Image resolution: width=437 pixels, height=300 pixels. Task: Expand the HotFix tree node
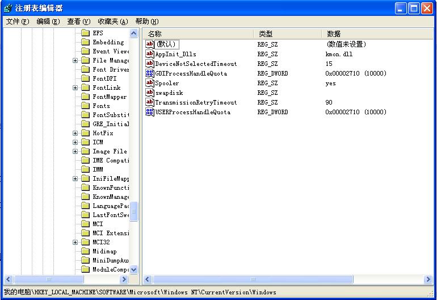75,133
